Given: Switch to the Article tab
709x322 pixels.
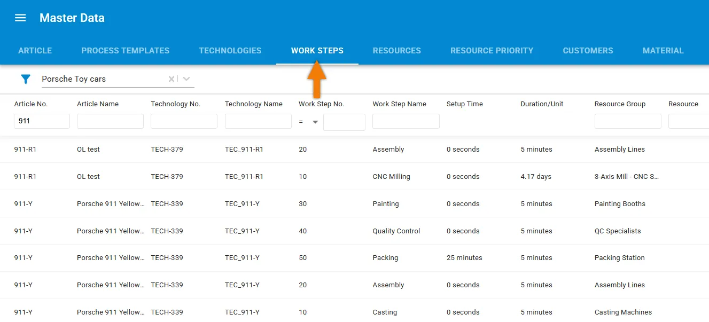Looking at the screenshot, I should (35, 51).
